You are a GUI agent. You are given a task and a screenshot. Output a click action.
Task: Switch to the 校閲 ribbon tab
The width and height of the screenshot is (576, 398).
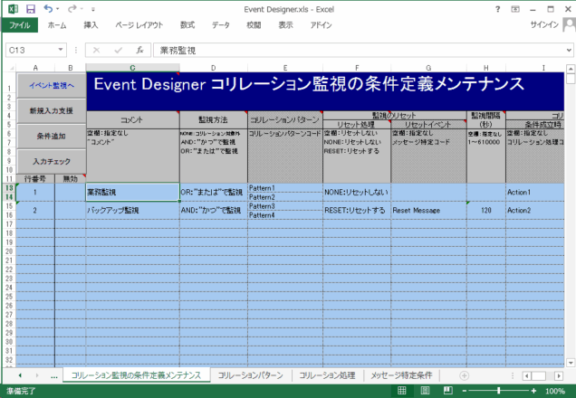254,25
